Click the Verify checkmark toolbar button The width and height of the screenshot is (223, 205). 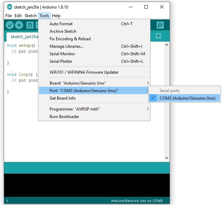click(10, 25)
